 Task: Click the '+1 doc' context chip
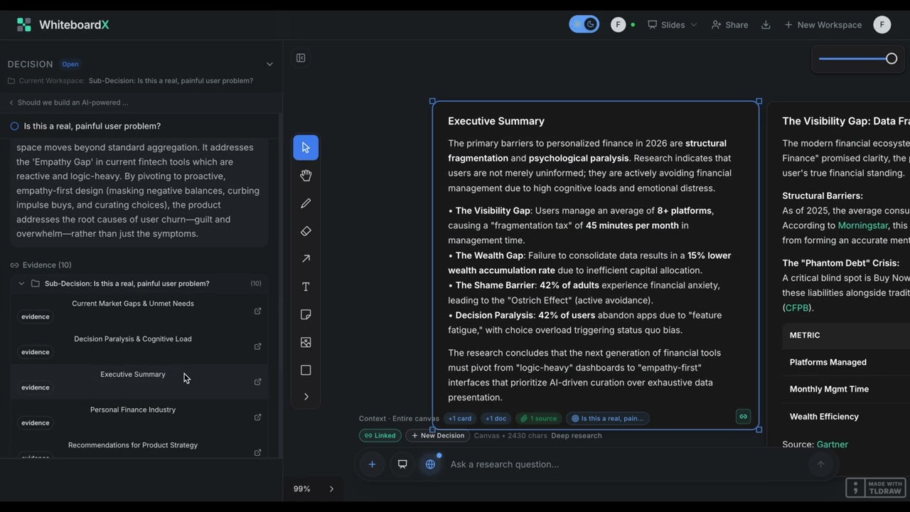[496, 419]
